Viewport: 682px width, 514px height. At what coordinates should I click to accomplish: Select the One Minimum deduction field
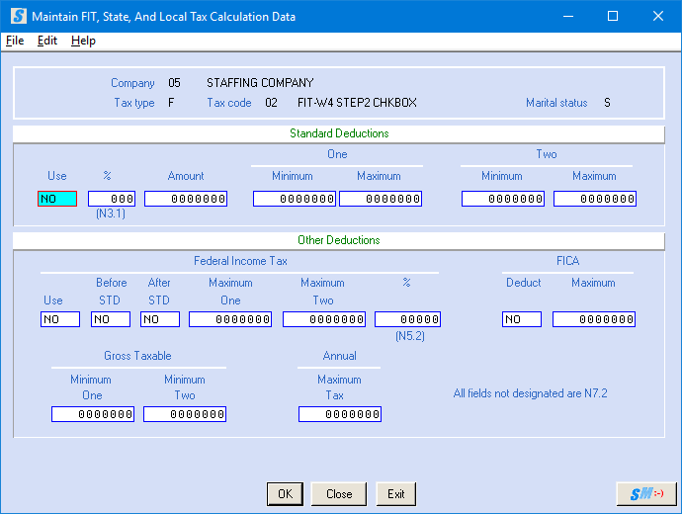point(295,199)
